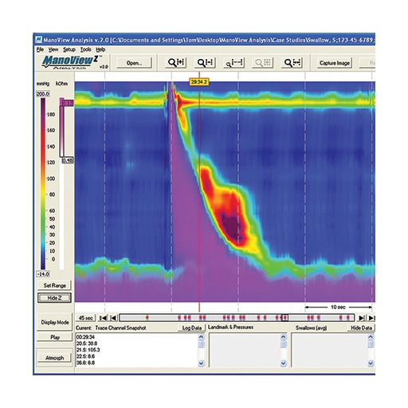Click the Hide Data button
This screenshot has width=408, height=408.
[361, 328]
